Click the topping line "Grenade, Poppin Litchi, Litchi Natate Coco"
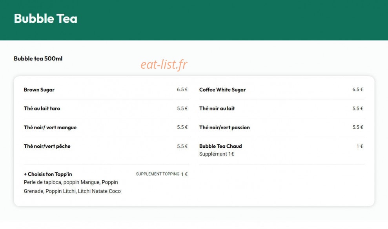 [72, 191]
